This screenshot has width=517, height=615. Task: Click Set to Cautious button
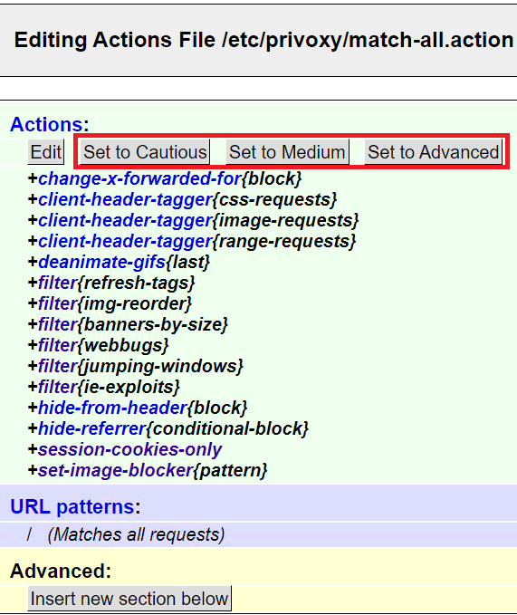click(x=145, y=152)
